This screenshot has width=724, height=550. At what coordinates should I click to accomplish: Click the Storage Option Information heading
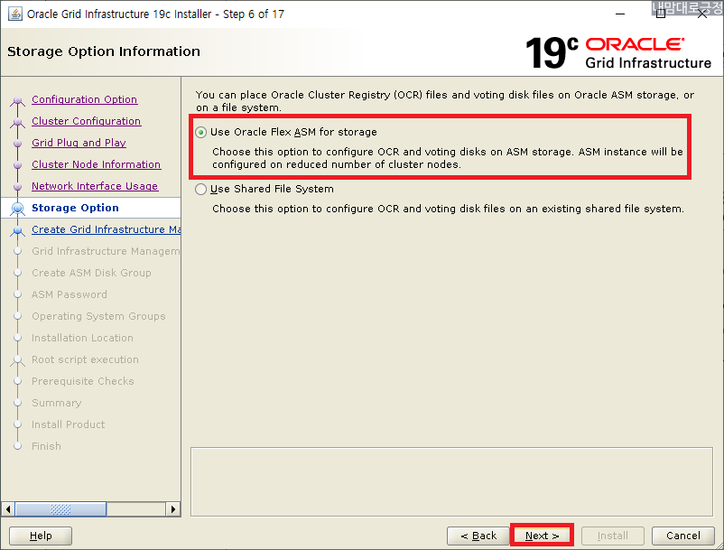point(104,51)
